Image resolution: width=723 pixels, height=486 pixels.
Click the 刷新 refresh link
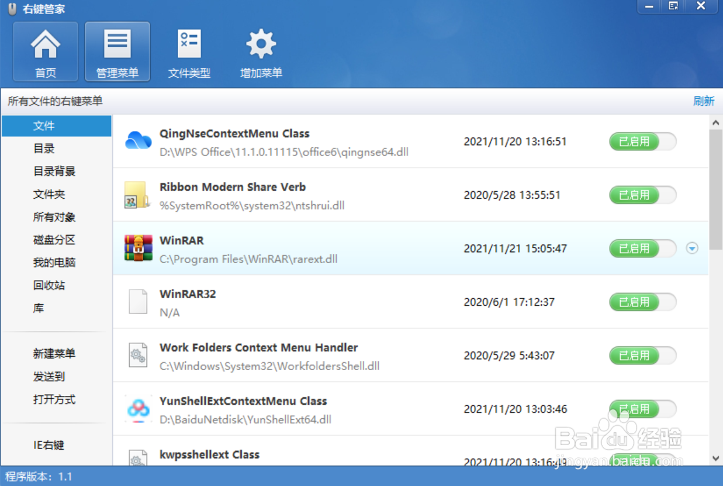pos(704,101)
